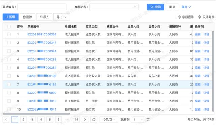The image size is (216, 125).
Task: Open the 跳转到 page jump dropdown
Action: 138,120
